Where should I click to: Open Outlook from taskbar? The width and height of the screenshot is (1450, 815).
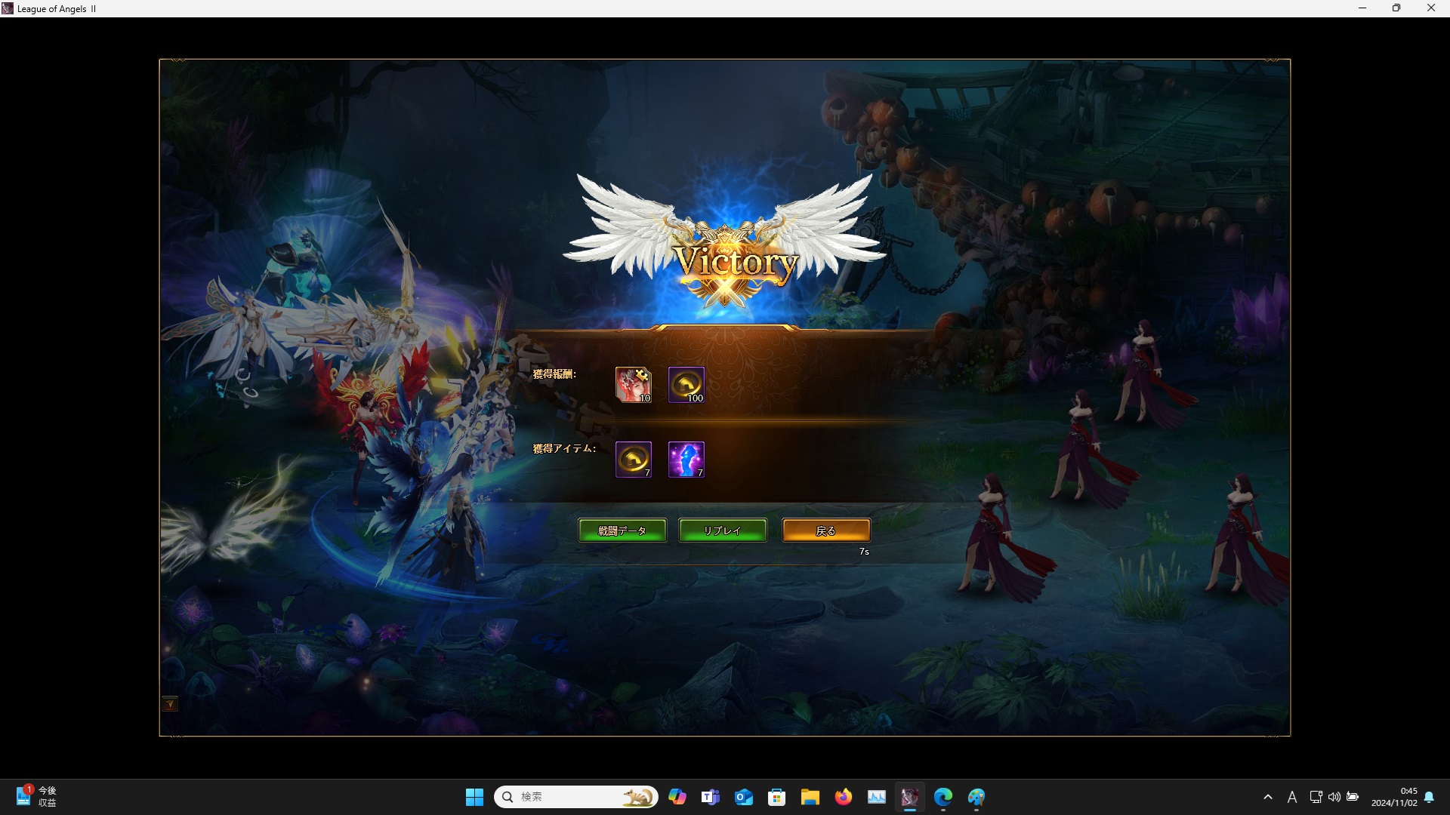pos(743,797)
